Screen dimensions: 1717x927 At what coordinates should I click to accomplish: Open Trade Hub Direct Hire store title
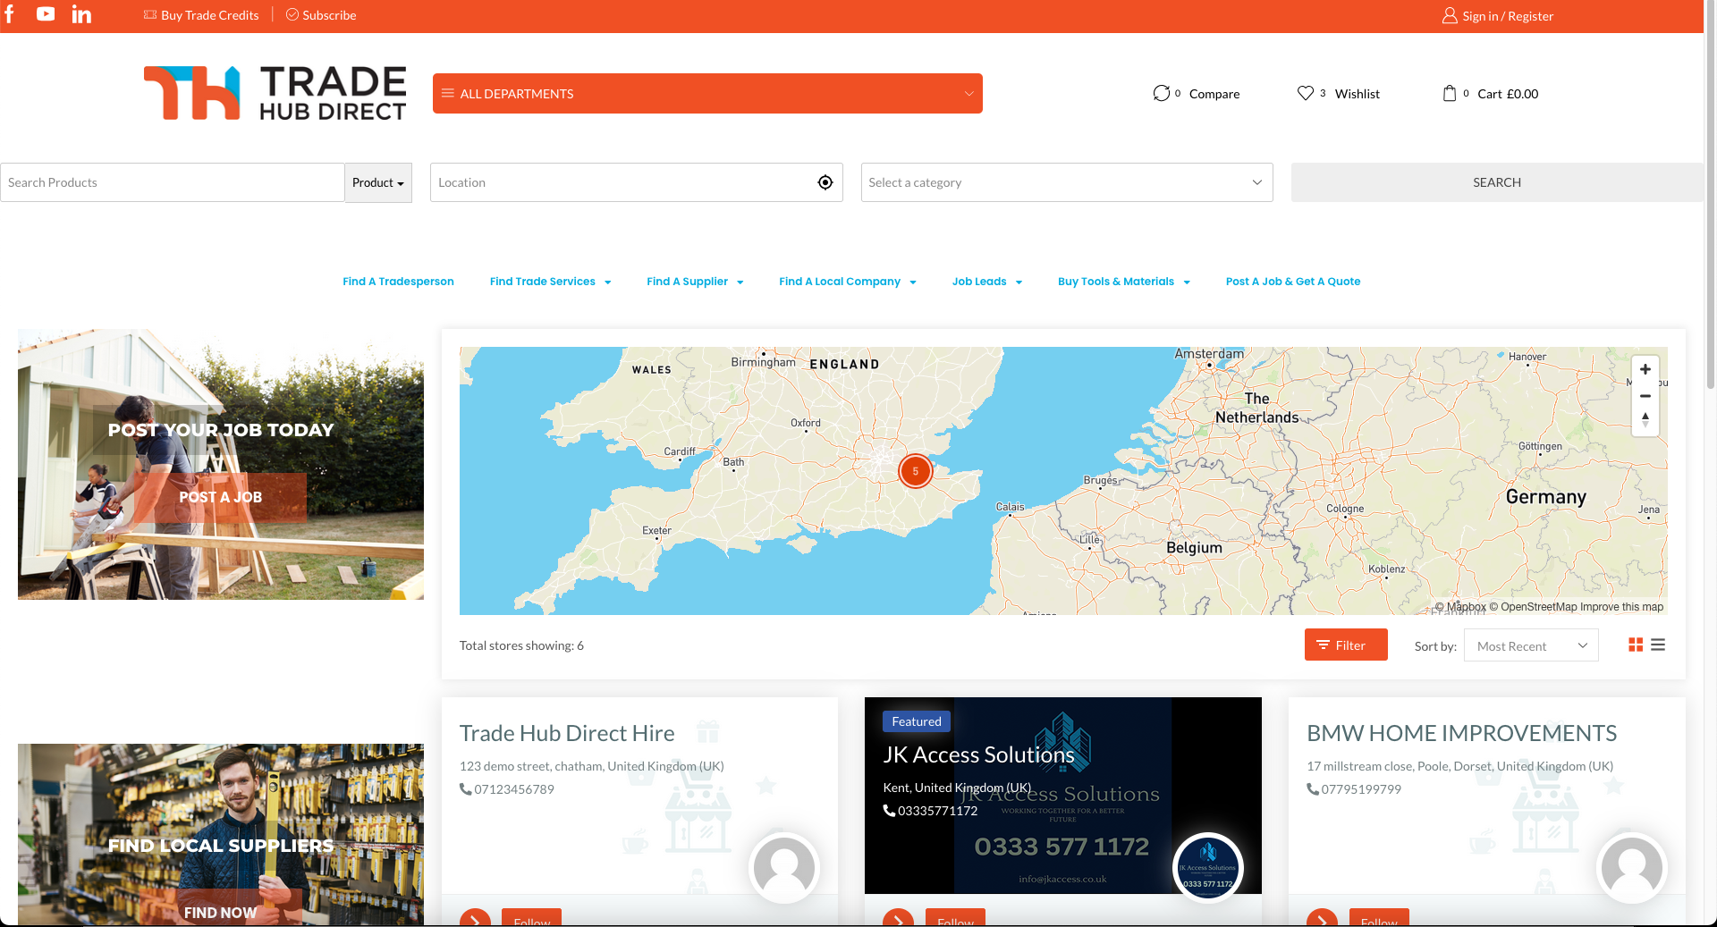point(567,733)
